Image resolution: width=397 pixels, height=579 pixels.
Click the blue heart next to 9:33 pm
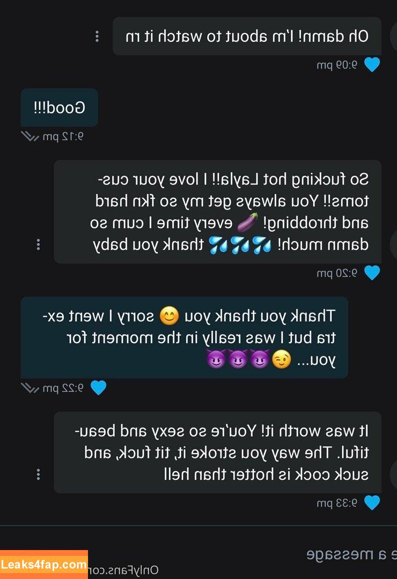point(372,503)
